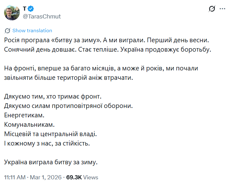This screenshot has height=184, width=231.
Task: Click the paragraph starting "На фронті, вперше"
Action: 101,73
